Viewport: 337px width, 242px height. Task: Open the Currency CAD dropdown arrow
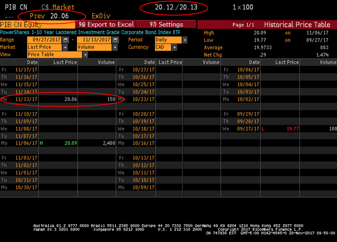pos(175,47)
